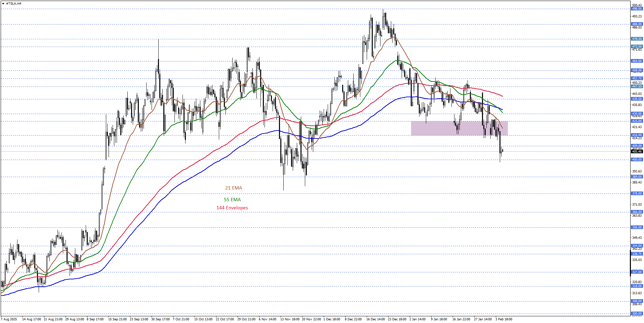Click the 300.00 level tag at axis bottom

pyautogui.click(x=637, y=314)
